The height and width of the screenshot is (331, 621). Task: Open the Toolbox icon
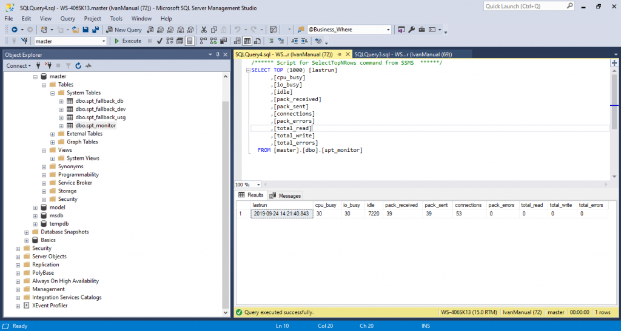click(x=422, y=30)
